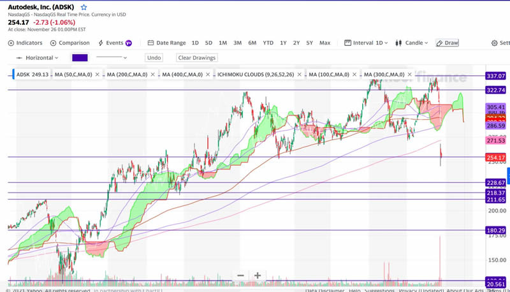Viewport: 510px width, 292px height.
Task: Click the 20.561 volume value tag
Action: pos(496,284)
